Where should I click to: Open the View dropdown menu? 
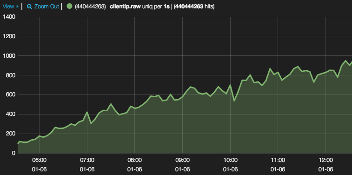(10, 7)
